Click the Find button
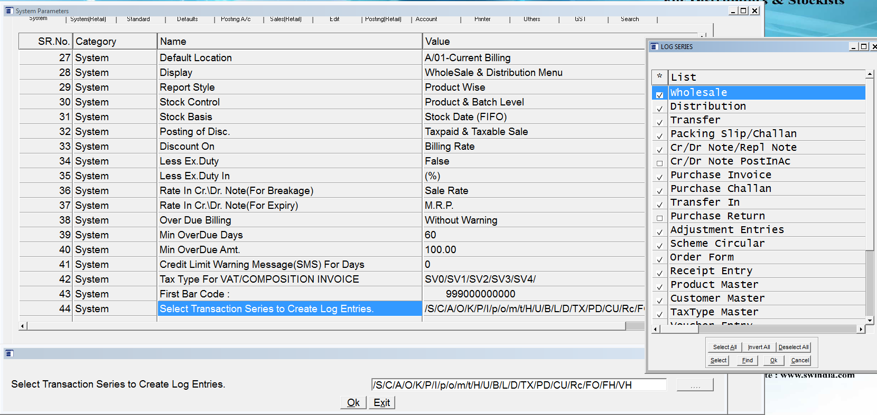Image resolution: width=877 pixels, height=415 pixels. [x=748, y=360]
